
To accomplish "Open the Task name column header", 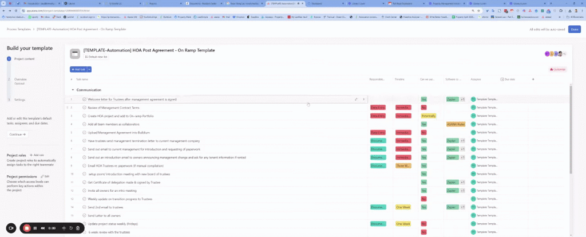I will (x=82, y=79).
